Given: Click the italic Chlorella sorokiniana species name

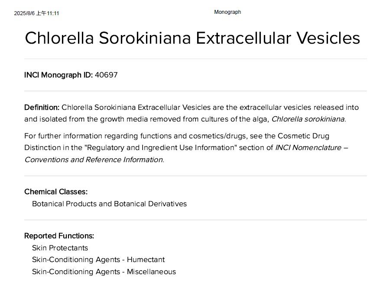Looking at the screenshot, I should [308, 119].
